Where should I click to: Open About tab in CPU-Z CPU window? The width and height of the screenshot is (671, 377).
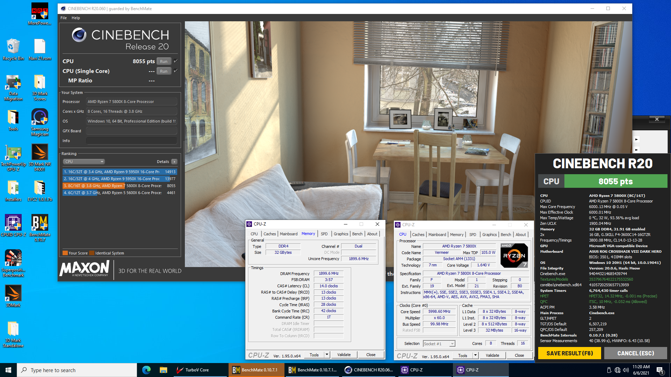click(520, 235)
